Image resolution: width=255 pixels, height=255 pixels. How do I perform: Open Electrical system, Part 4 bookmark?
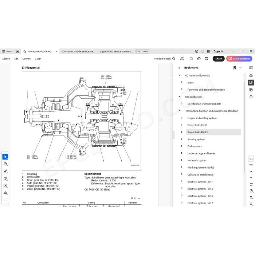click(200, 203)
